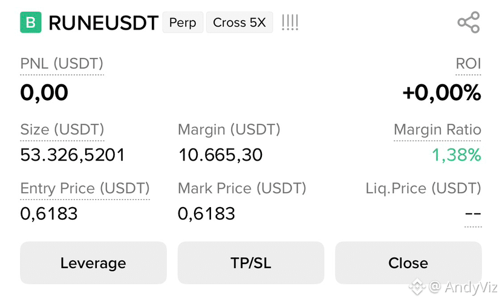
Task: Tap the share icon
Action: pyautogui.click(x=469, y=22)
